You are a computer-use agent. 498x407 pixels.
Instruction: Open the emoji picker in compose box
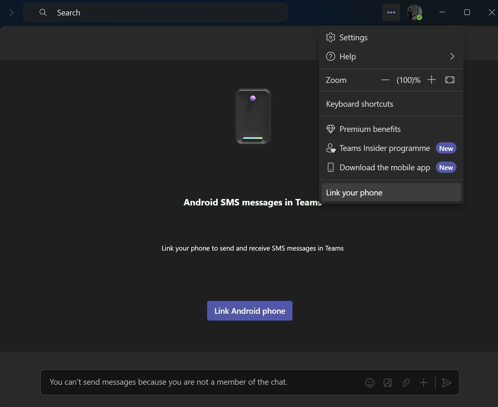pos(370,383)
